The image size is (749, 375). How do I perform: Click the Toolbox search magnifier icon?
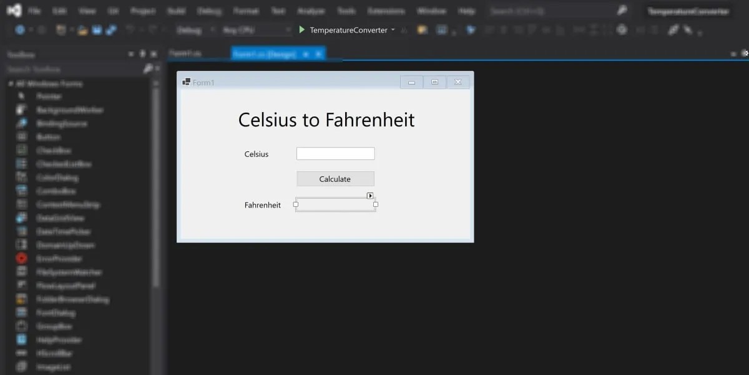click(149, 69)
